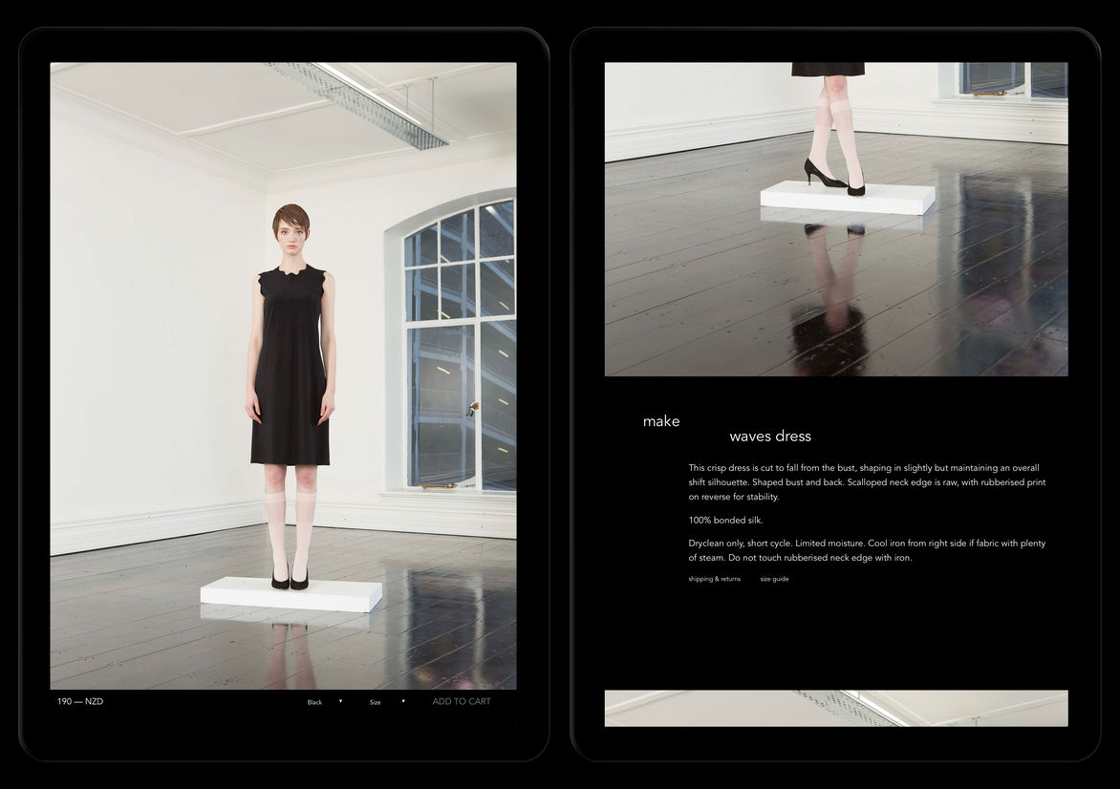Tap the arched window in the left photo
This screenshot has height=789, width=1120.
pyautogui.click(x=459, y=344)
